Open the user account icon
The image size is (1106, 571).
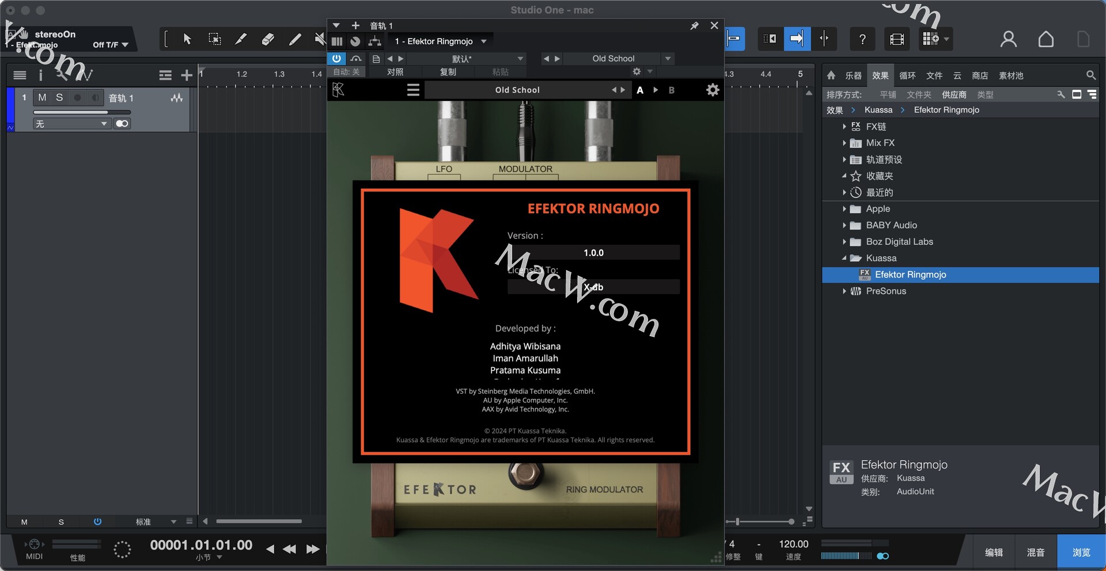tap(1008, 39)
